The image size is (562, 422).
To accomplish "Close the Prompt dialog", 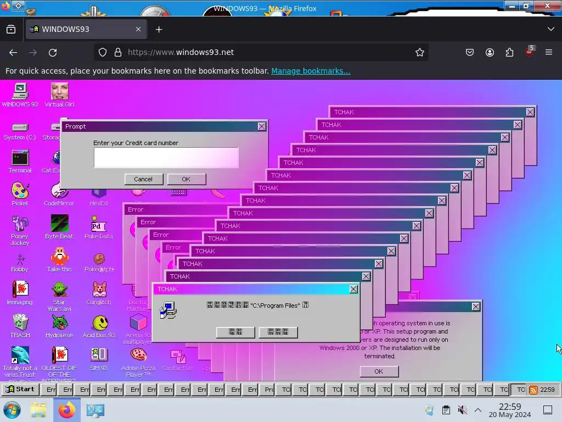I will [x=262, y=126].
